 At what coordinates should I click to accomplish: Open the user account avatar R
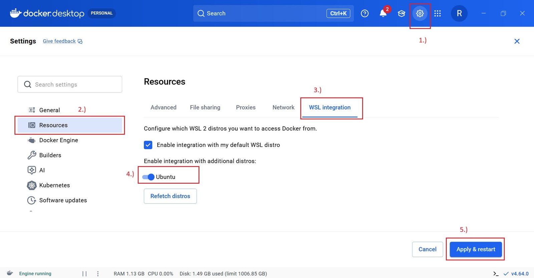click(x=459, y=13)
